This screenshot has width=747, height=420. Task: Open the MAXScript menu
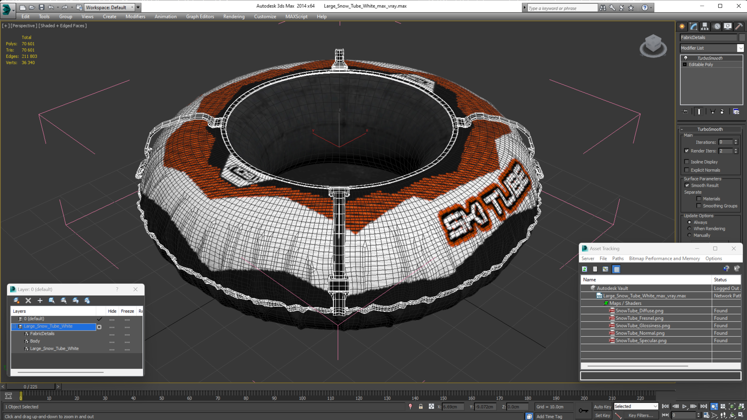click(x=296, y=16)
